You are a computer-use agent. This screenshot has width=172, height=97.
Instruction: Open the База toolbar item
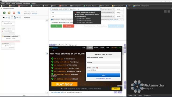128,6
